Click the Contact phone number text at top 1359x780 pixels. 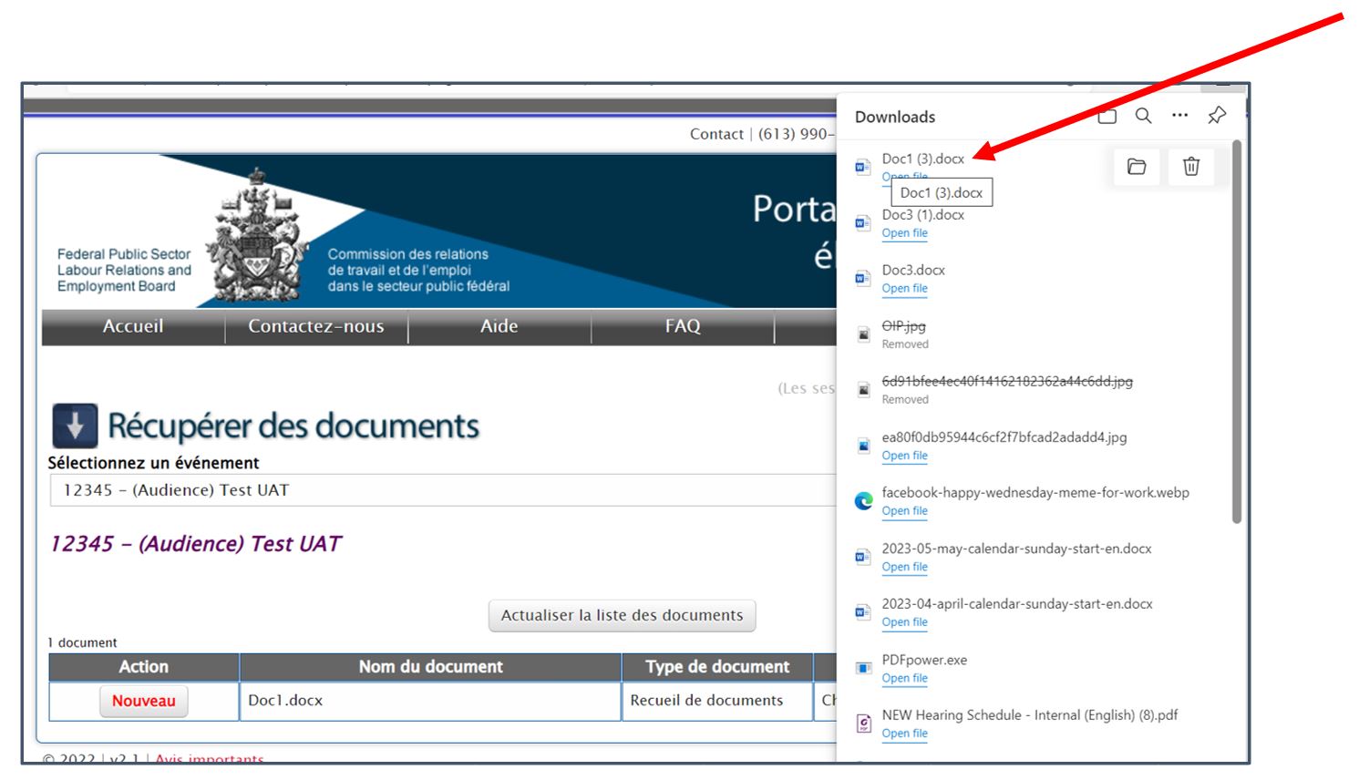(x=762, y=134)
